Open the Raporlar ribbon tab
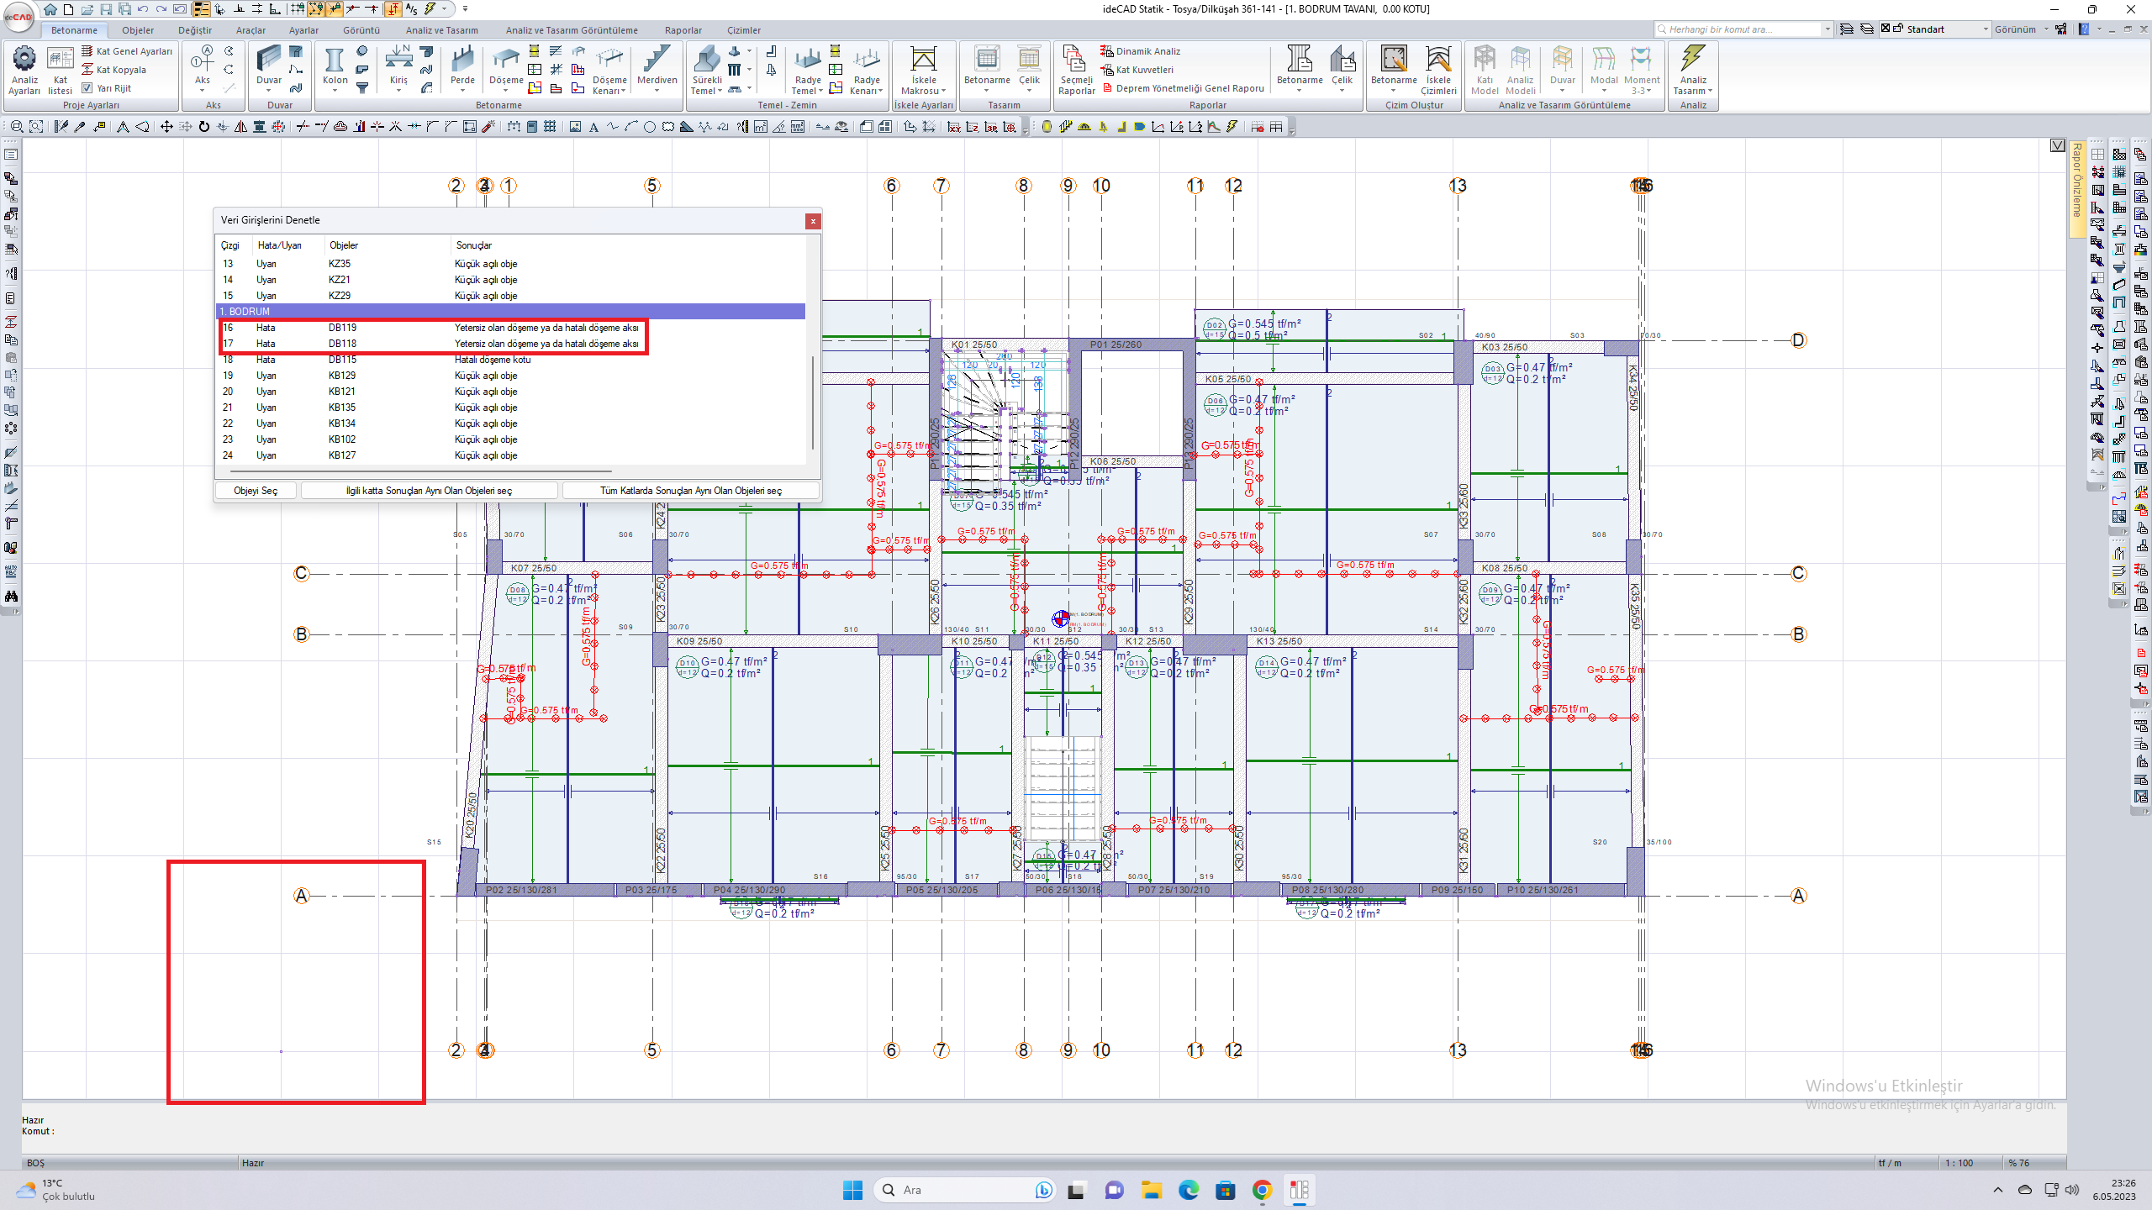2152x1210 pixels. point(683,30)
